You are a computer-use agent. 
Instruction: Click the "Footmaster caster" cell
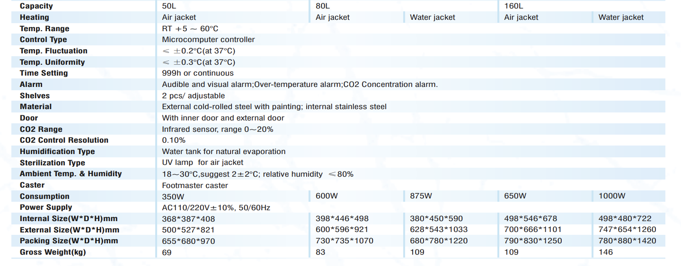(195, 186)
